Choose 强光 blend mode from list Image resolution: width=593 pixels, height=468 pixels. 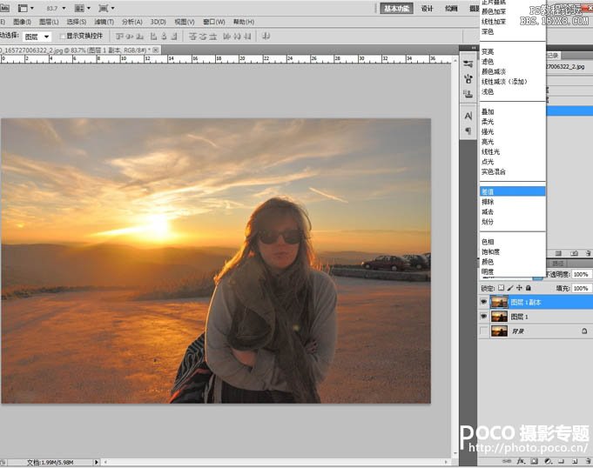coord(512,132)
